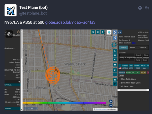This screenshot has width=152, height=114.
Task: Close the aircraft info panel
Action: coord(18,32)
